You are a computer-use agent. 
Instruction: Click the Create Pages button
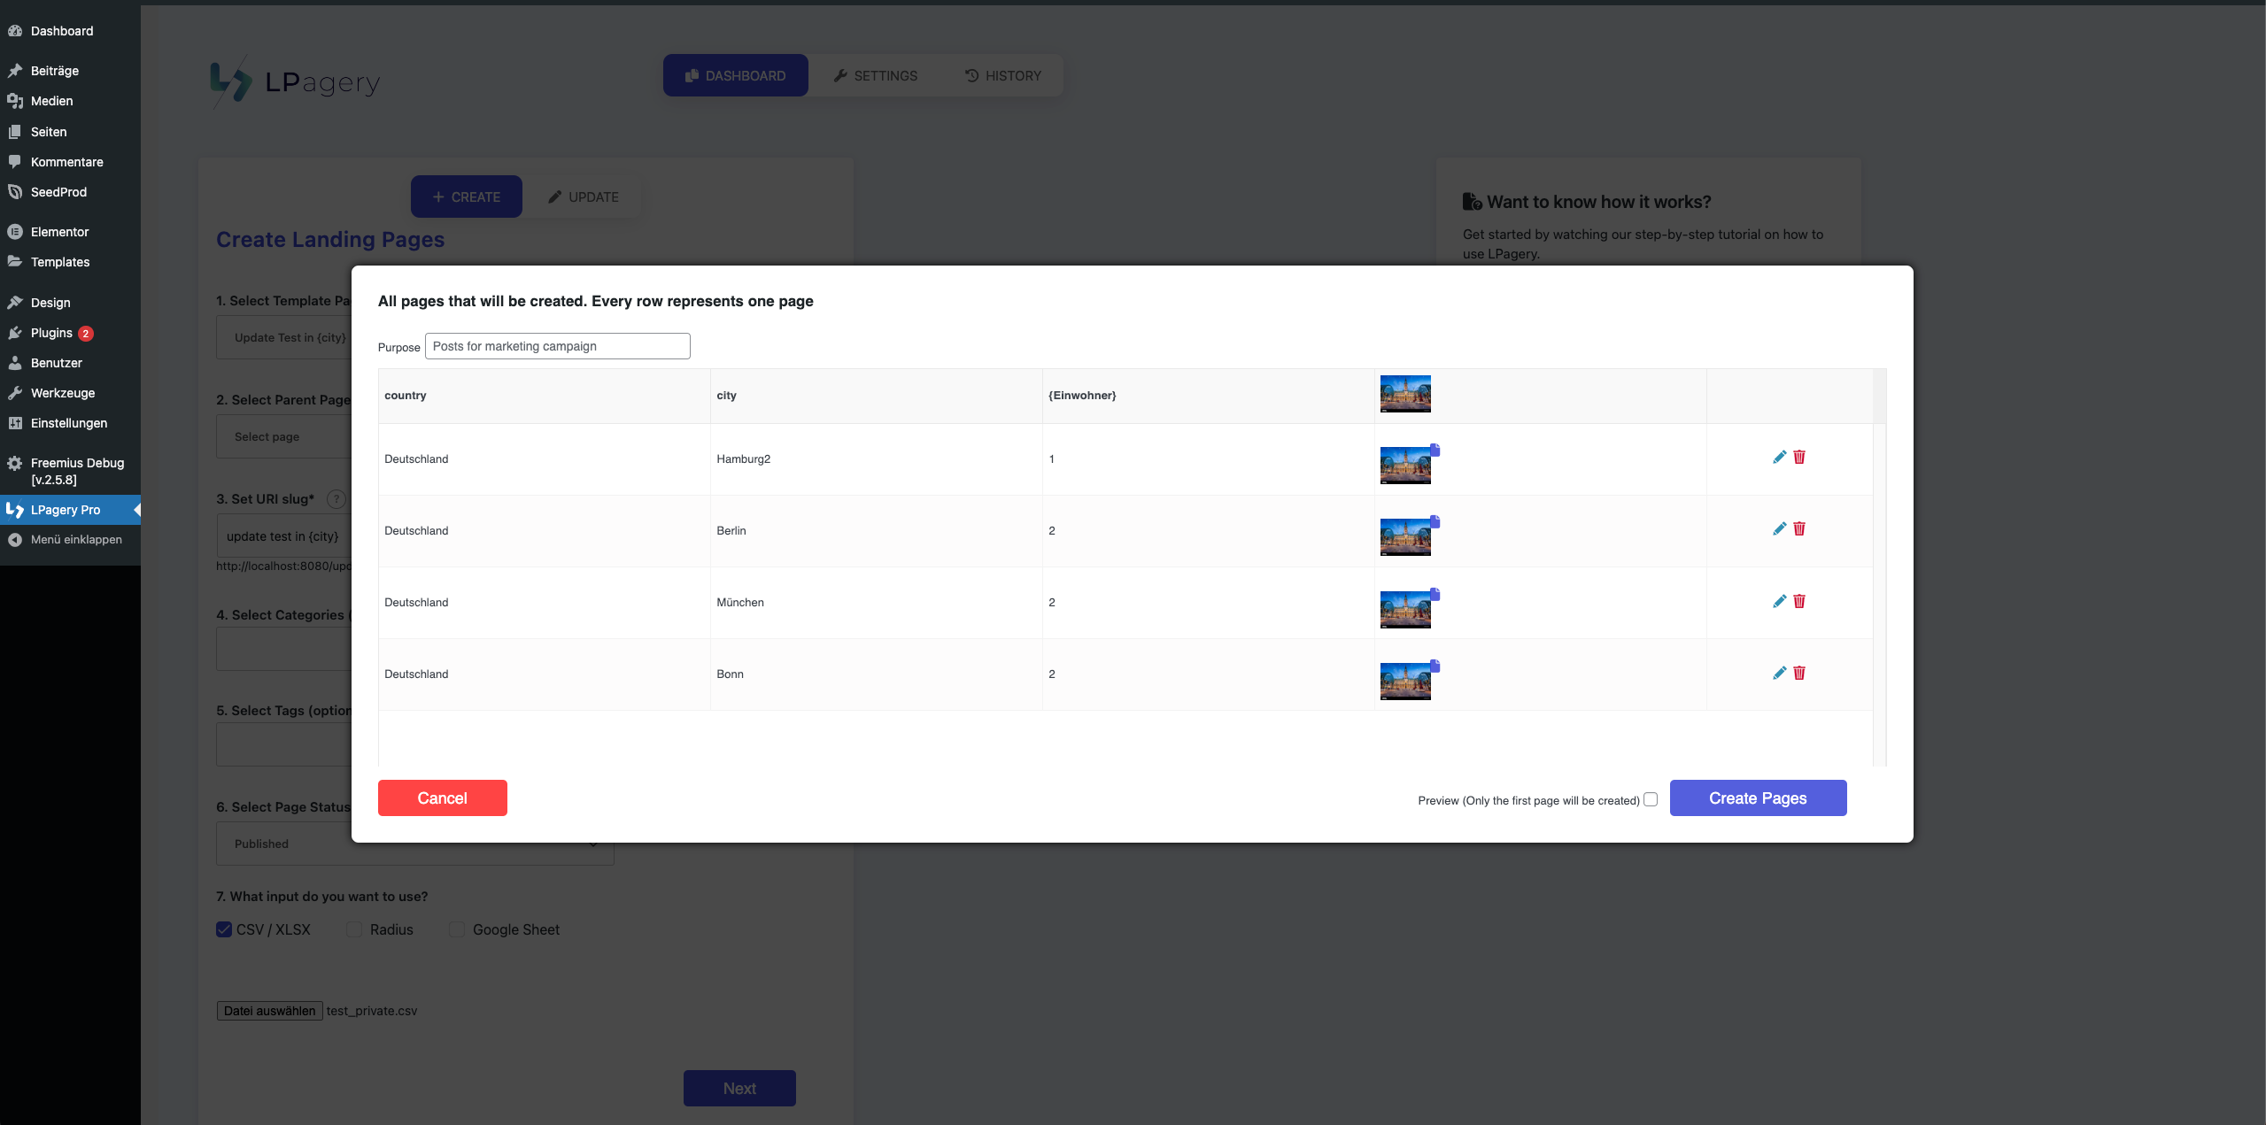(x=1756, y=797)
